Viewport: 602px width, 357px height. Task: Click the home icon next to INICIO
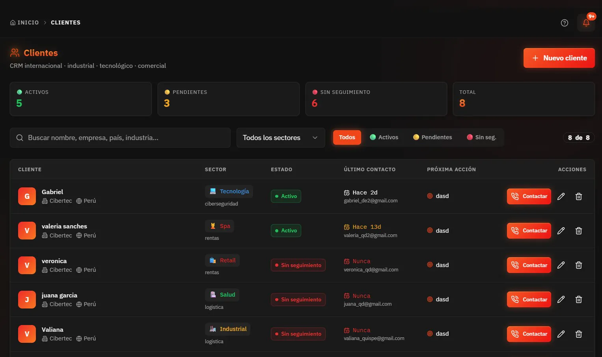click(13, 22)
